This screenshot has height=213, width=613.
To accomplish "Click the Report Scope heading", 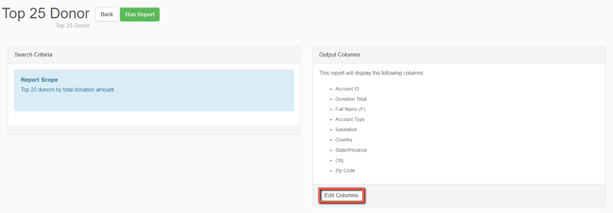I will (x=39, y=80).
